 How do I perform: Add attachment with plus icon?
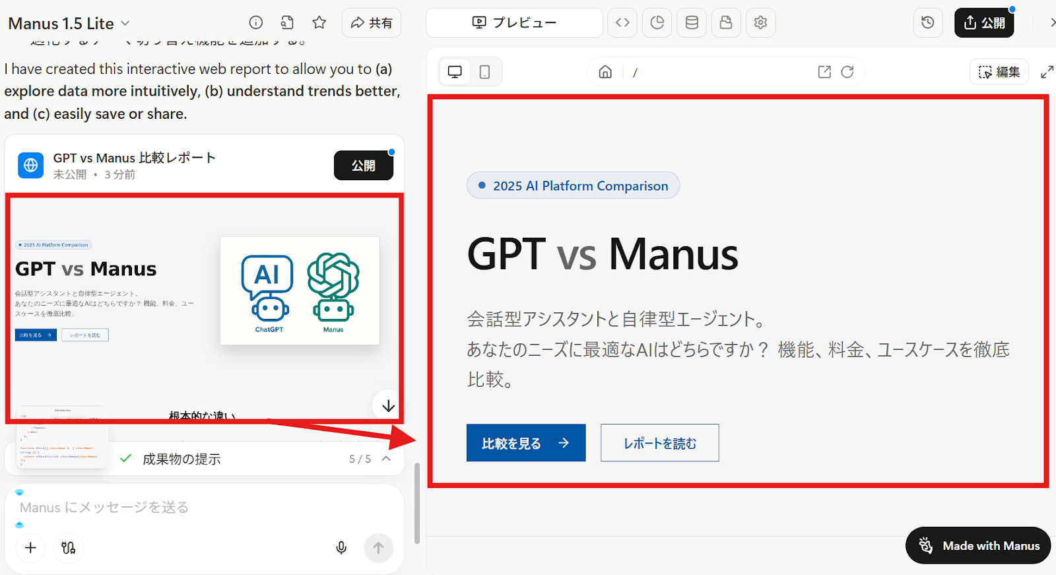pyautogui.click(x=30, y=548)
